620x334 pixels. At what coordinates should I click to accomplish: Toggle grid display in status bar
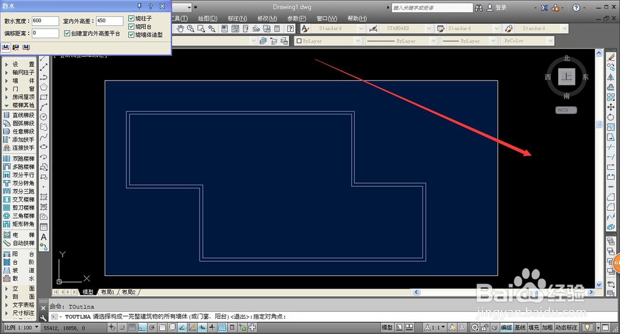(132, 327)
